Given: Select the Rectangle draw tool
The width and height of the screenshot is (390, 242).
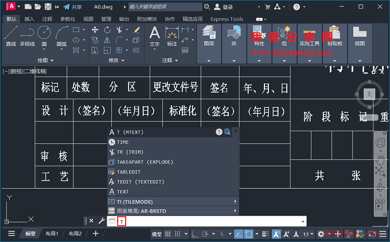Looking at the screenshot, I should [76, 30].
